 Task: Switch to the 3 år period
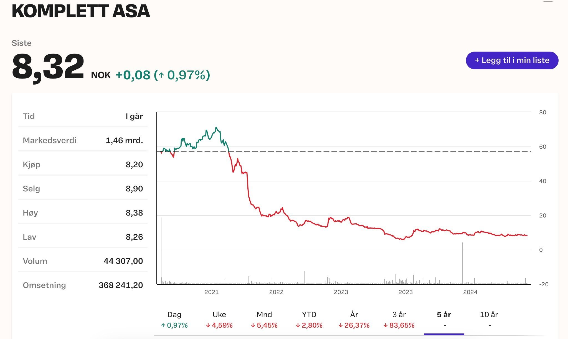(399, 320)
